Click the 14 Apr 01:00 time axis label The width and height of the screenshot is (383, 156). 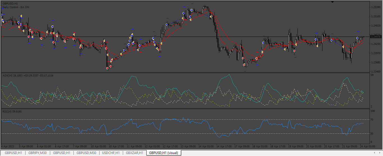coord(206,146)
